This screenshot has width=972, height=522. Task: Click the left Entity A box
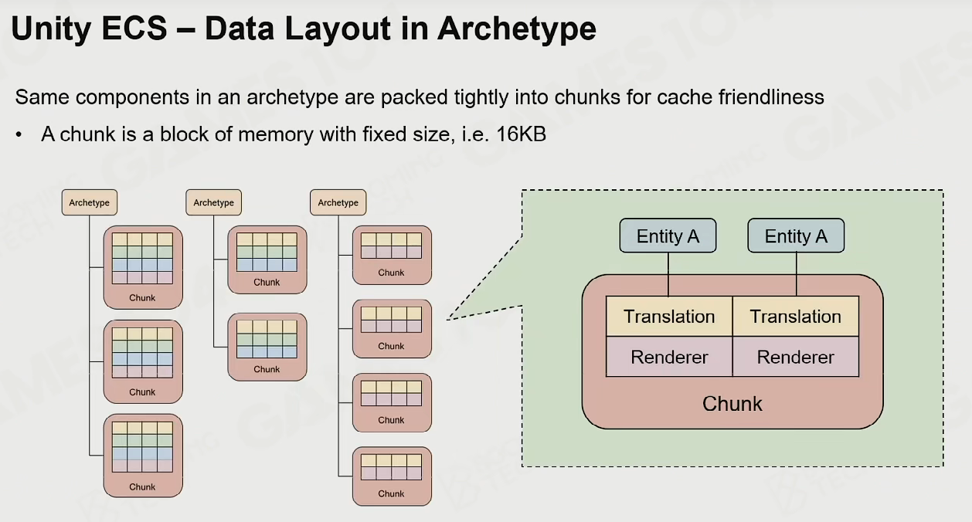pyautogui.click(x=668, y=236)
